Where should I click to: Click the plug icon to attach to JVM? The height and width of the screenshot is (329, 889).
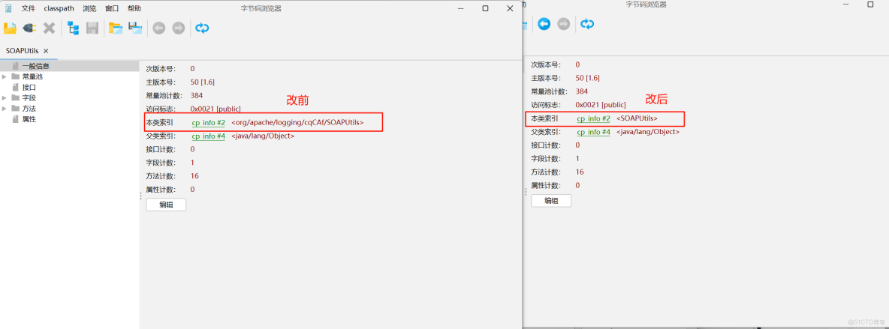[29, 28]
